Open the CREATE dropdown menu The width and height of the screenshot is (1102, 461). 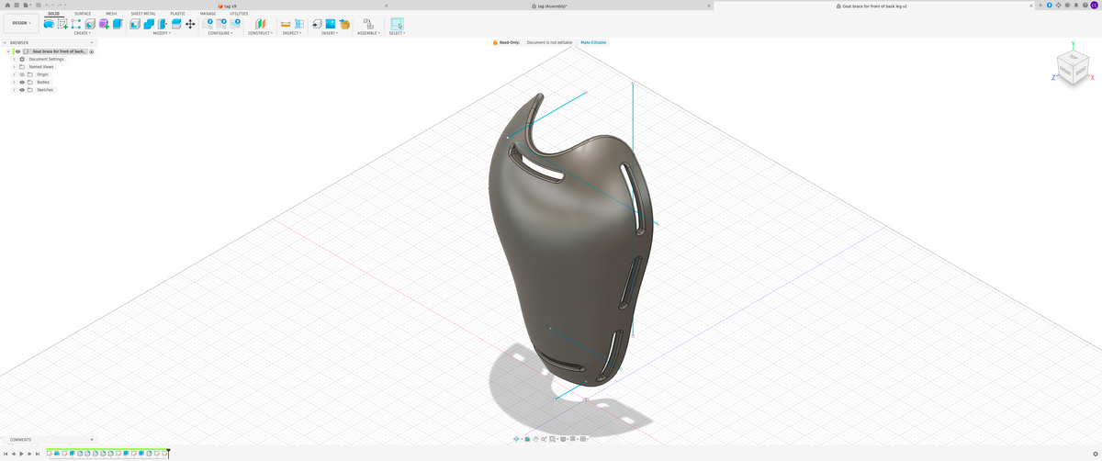[82, 33]
